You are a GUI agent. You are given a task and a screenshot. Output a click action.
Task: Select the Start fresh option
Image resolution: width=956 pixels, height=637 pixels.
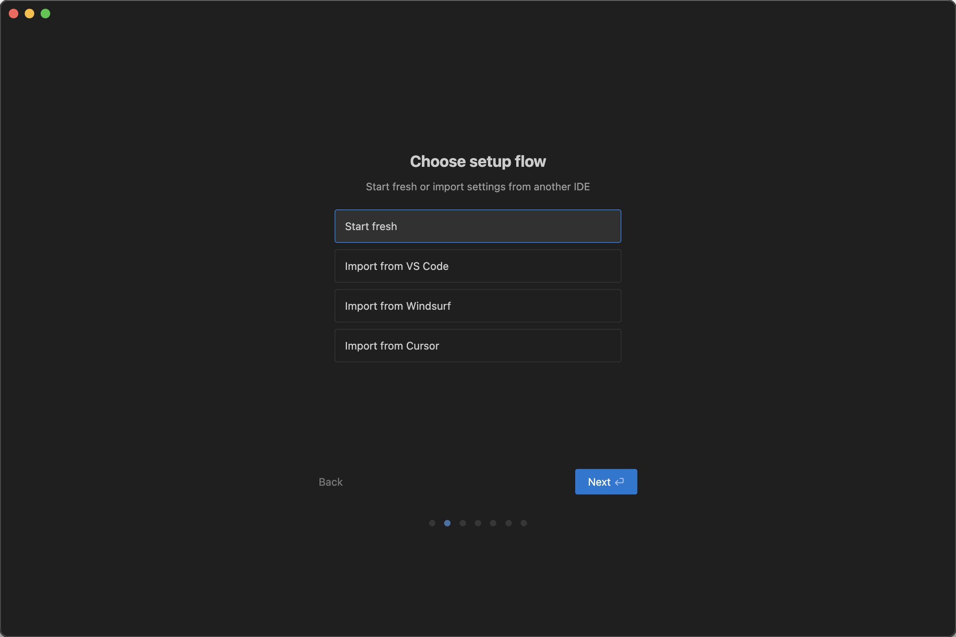point(478,226)
